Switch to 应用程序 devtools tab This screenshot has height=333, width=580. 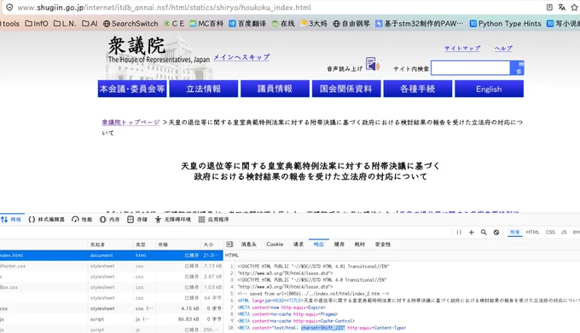(214, 219)
